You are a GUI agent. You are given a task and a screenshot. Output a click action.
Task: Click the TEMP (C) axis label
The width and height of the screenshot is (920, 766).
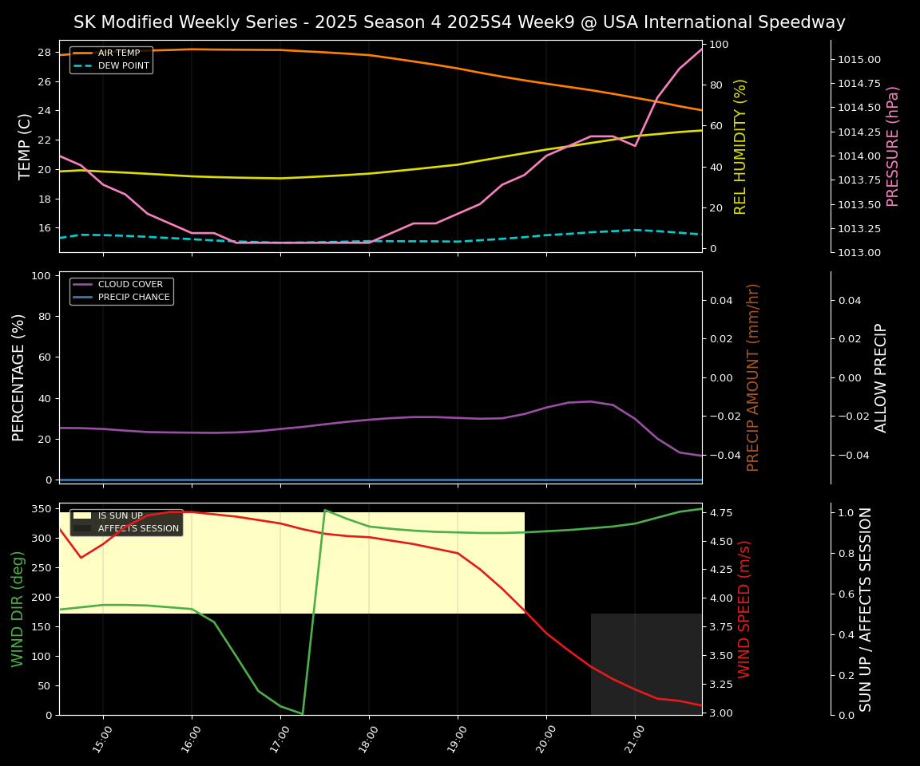[26, 146]
